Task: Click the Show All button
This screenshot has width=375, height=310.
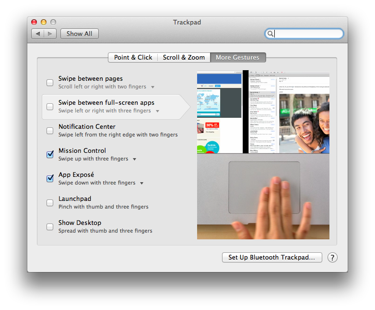Action: [x=80, y=34]
